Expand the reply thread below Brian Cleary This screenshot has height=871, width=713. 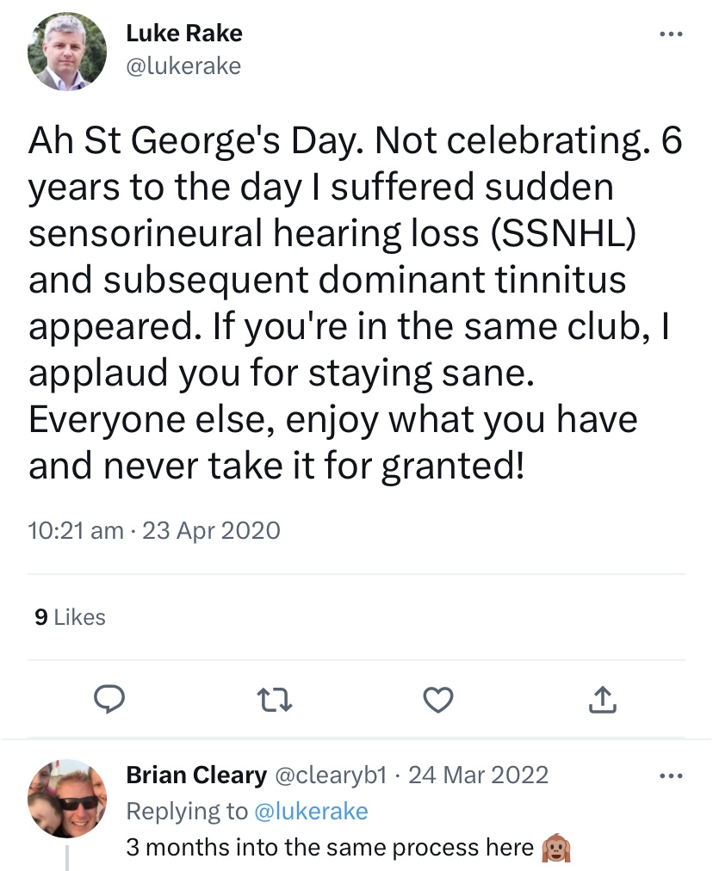coord(67,862)
